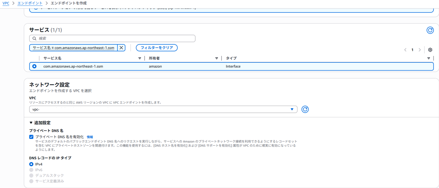Select the com.amazonaws.ap-northeast-1.ssm service radio

[x=34, y=66]
